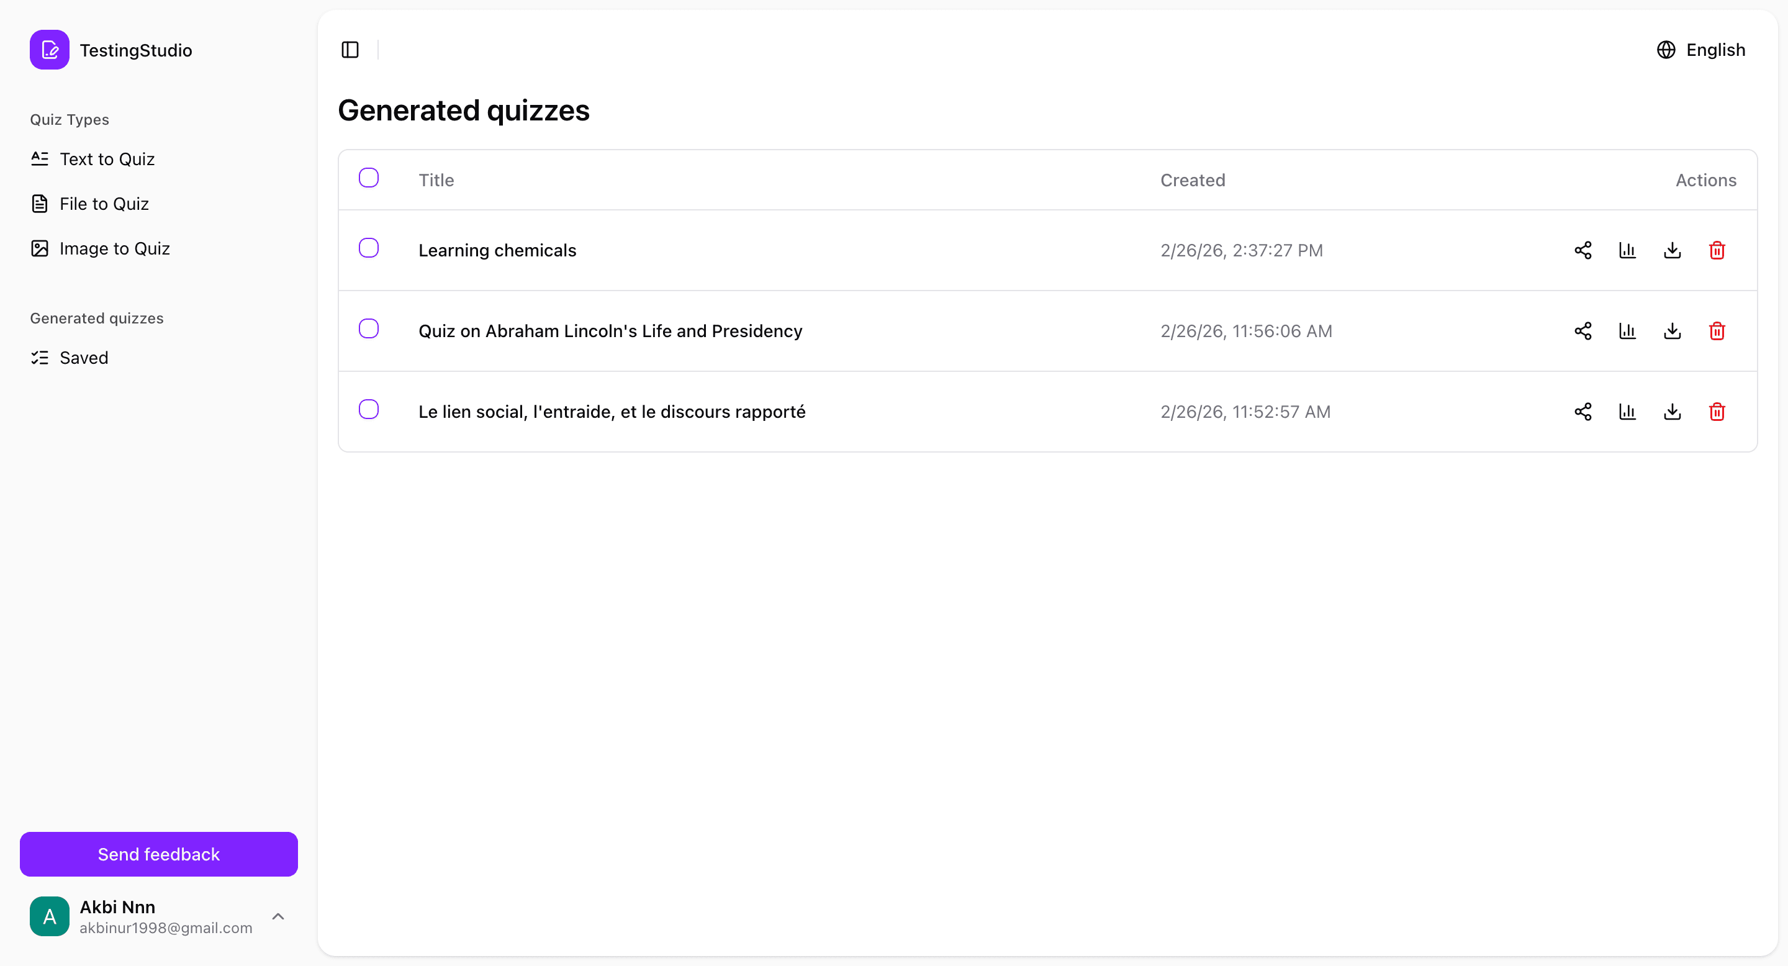Open the Le lien social quiz
Screen dimensions: 1788x966
(x=612, y=412)
